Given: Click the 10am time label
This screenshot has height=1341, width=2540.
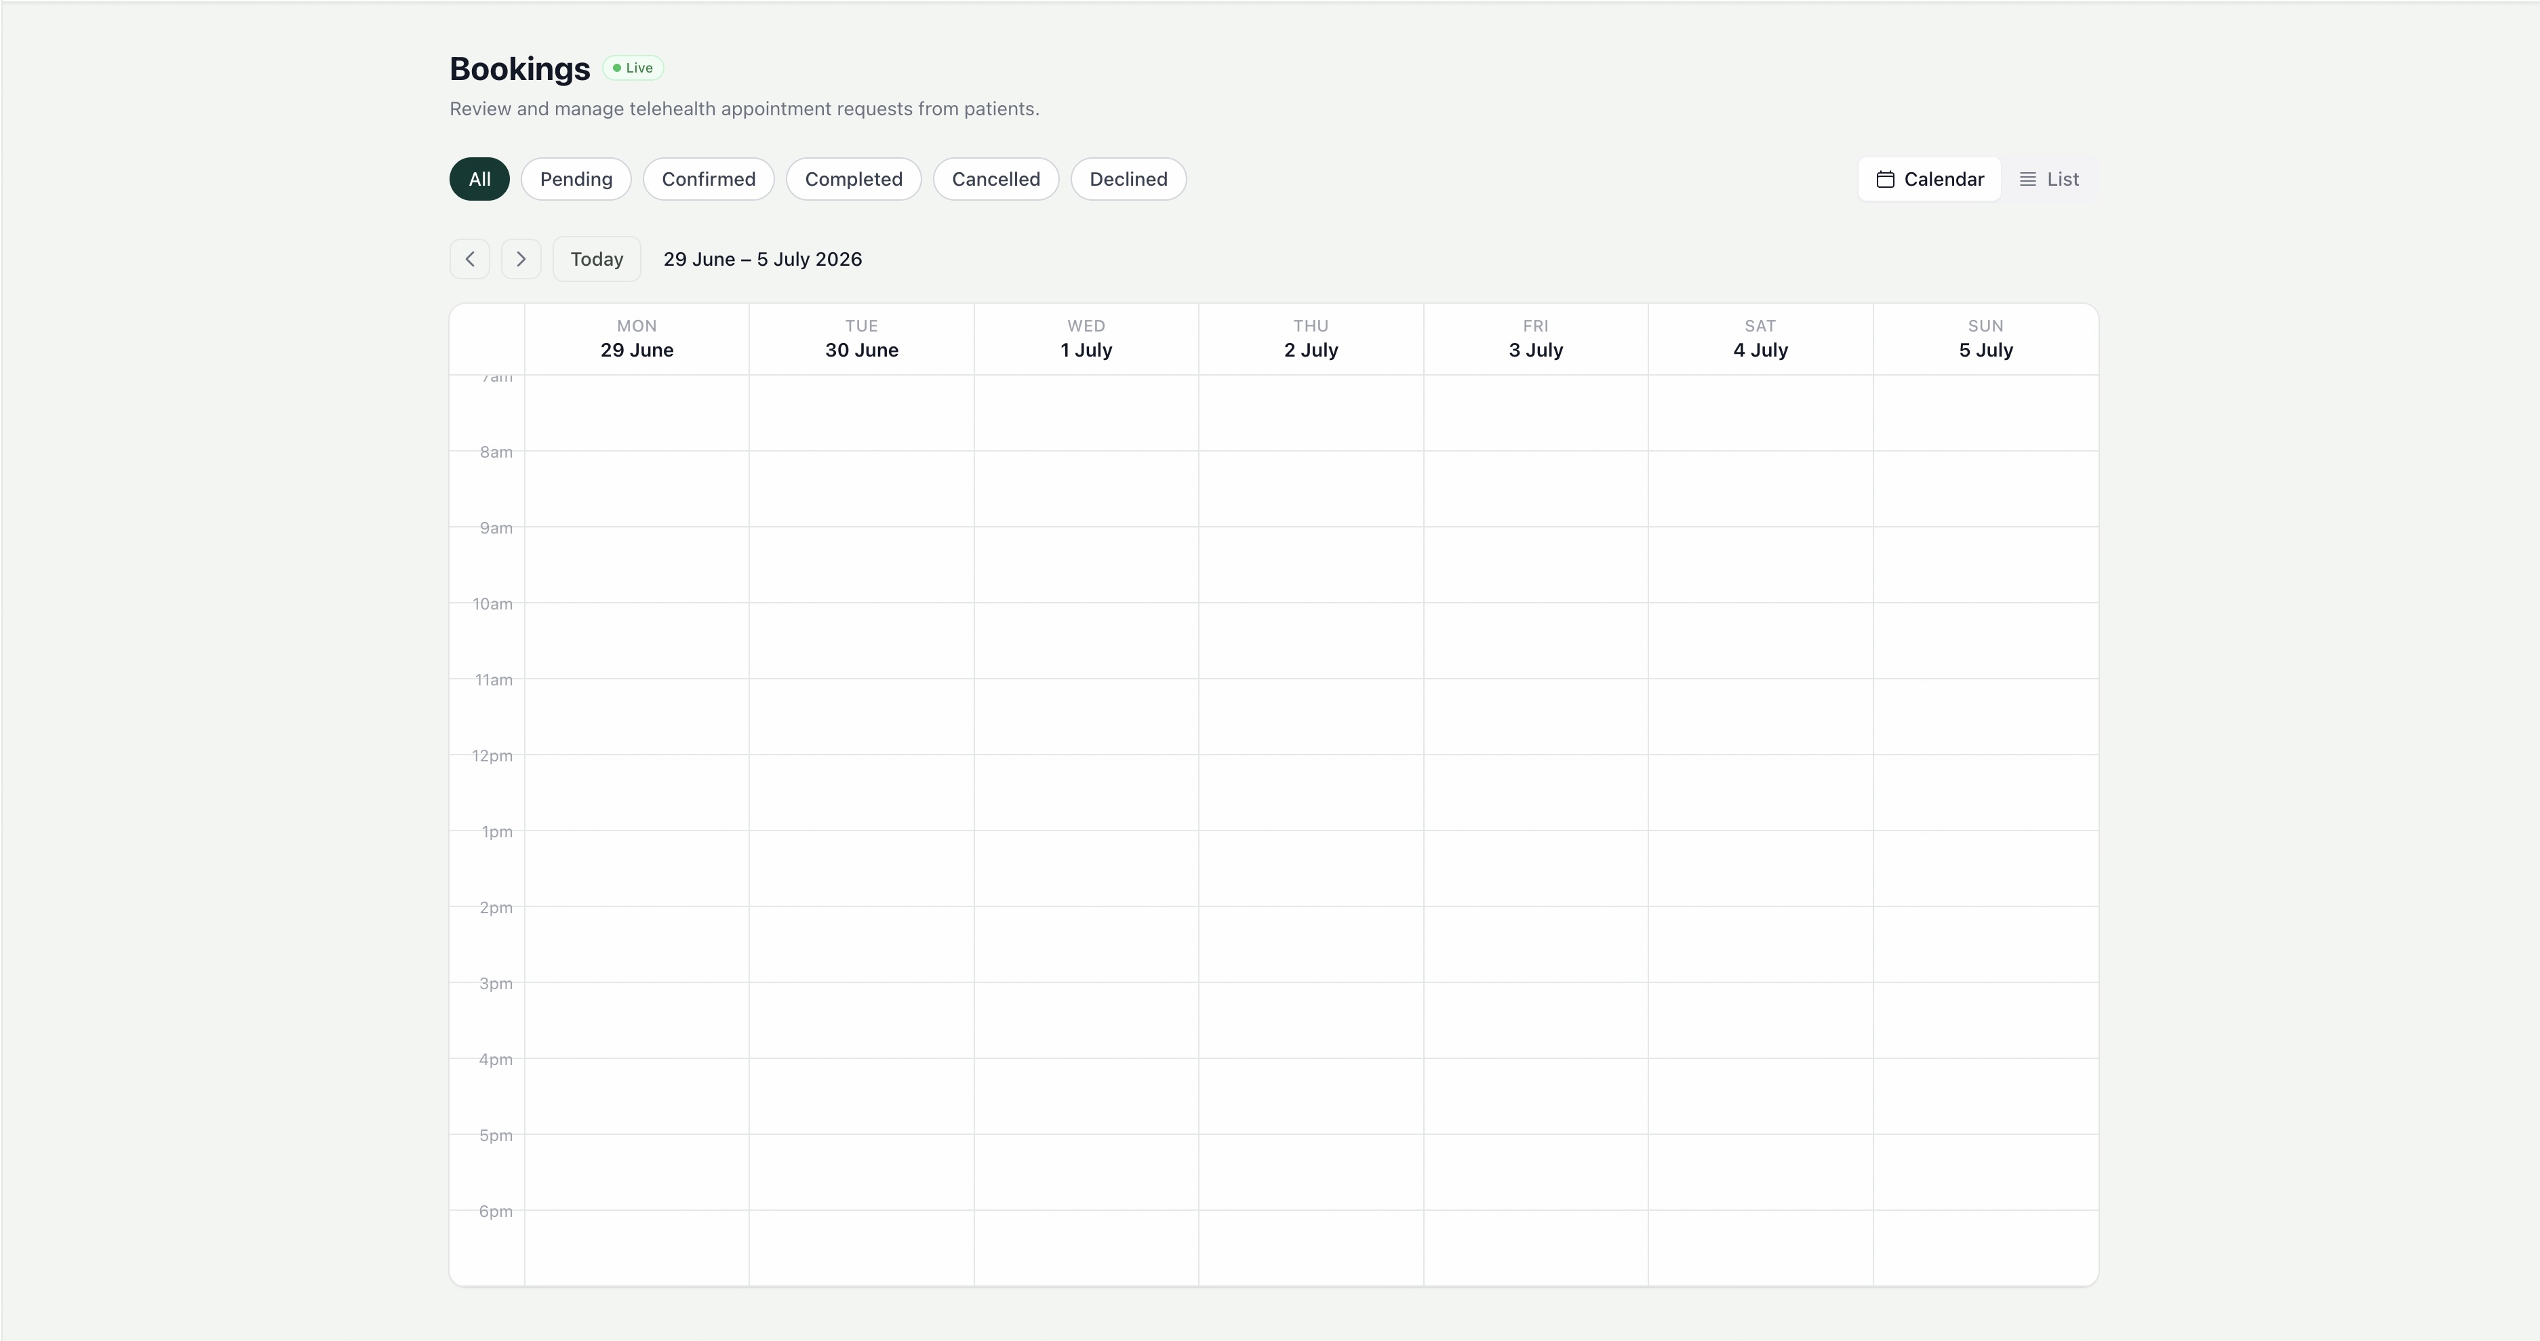Looking at the screenshot, I should 492,605.
